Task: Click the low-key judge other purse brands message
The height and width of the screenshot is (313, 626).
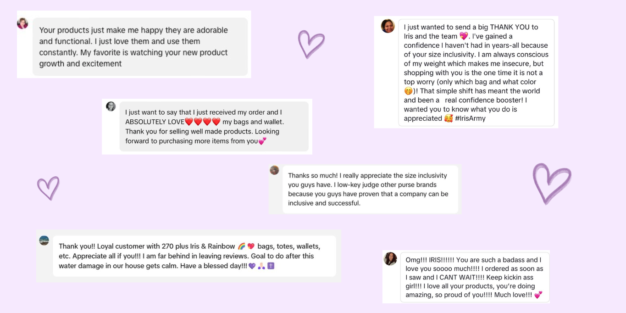Action: pos(370,189)
